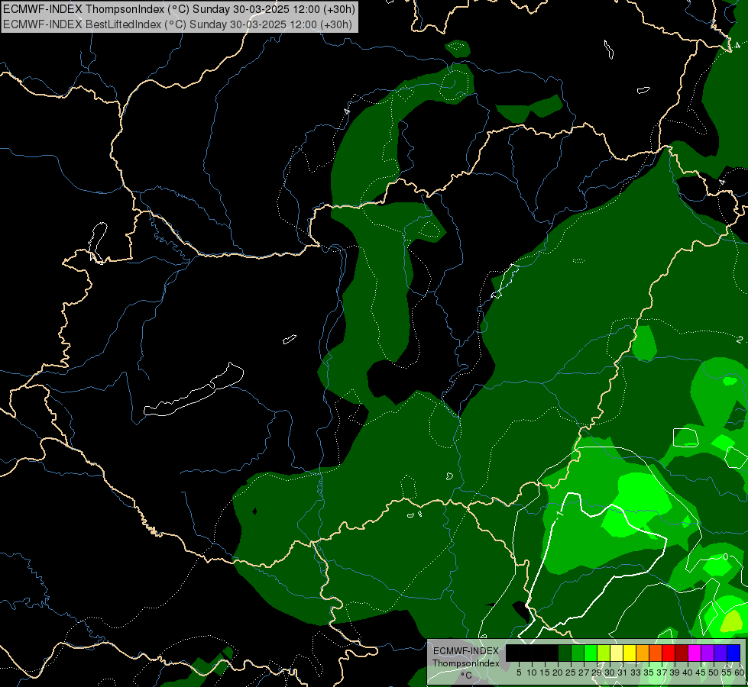748x687 pixels.
Task: Select the bright green 27–29 legend swatch
Action: 590,653
